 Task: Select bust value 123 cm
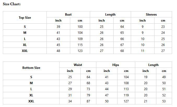tap(80, 51)
